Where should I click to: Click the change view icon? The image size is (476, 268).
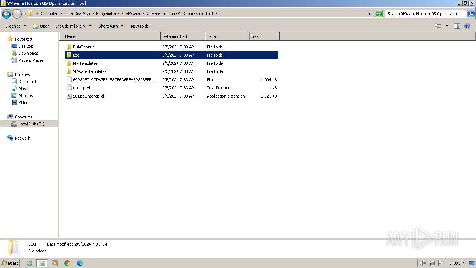click(438, 26)
